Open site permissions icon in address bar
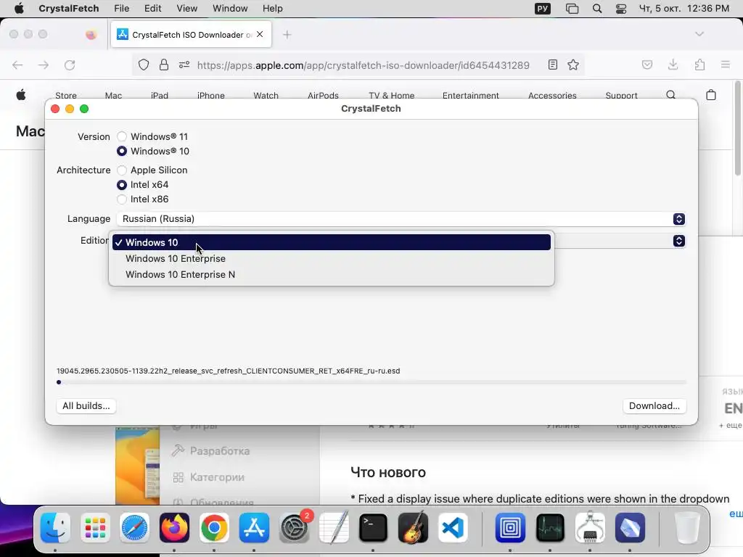743x557 pixels. (184, 65)
